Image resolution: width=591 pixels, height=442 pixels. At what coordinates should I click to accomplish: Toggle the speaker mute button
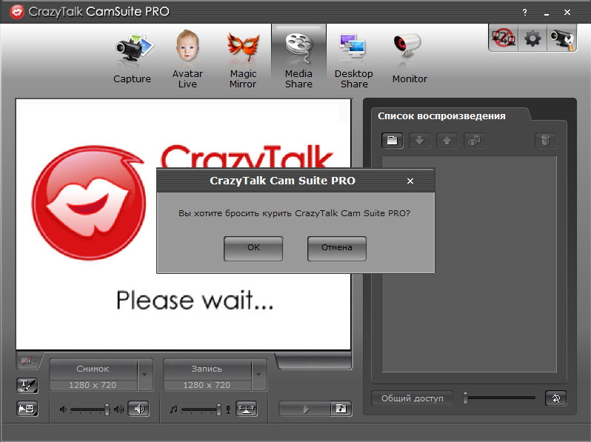pos(138,409)
